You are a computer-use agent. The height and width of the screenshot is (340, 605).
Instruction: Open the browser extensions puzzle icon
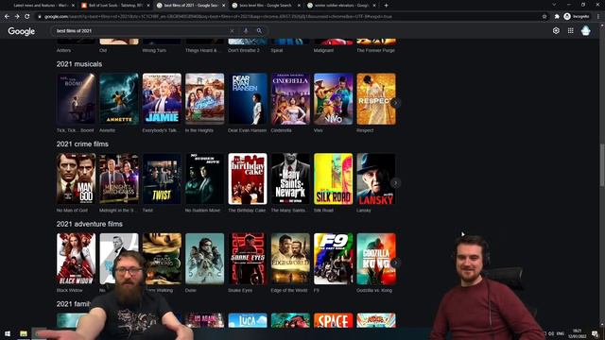click(x=557, y=17)
